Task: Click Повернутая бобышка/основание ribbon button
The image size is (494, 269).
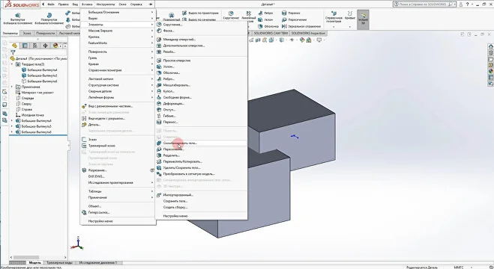Action: 49,19
